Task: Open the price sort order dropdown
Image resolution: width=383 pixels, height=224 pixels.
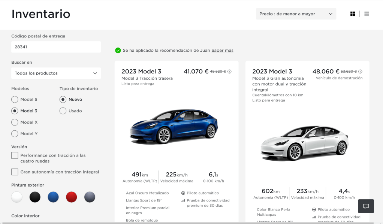Action: pyautogui.click(x=296, y=14)
